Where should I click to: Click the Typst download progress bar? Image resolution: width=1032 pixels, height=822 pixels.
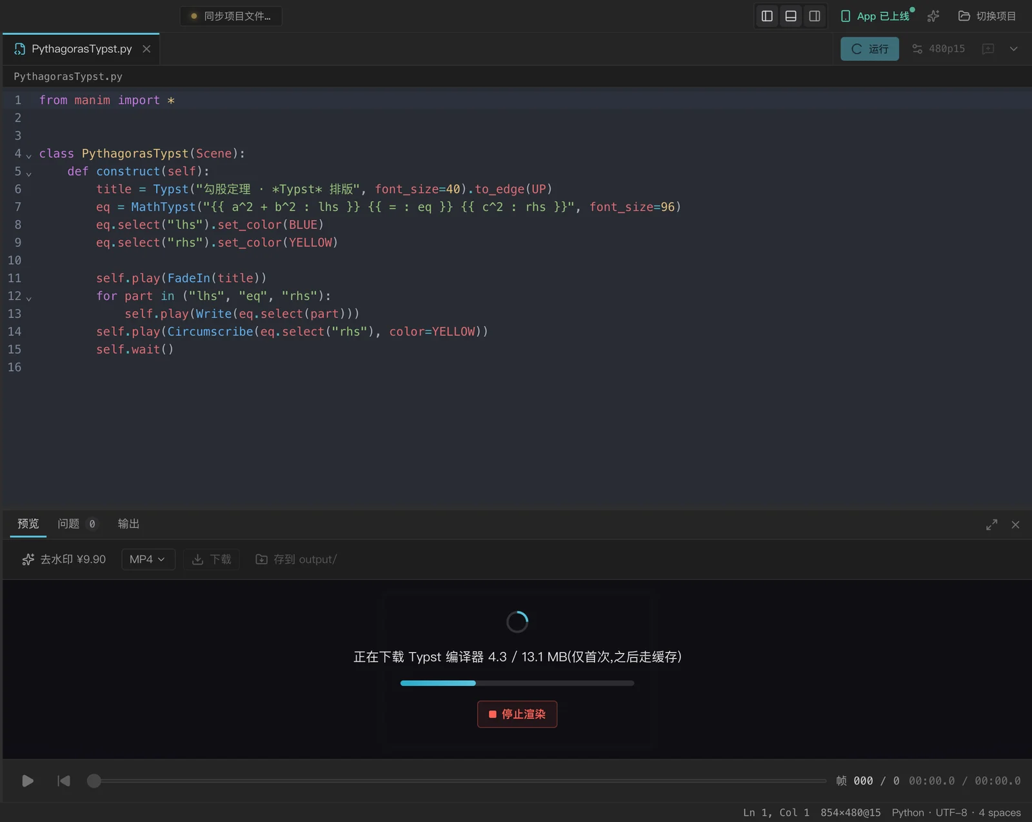[x=517, y=683]
